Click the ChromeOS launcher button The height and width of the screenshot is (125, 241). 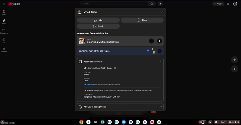2,122
